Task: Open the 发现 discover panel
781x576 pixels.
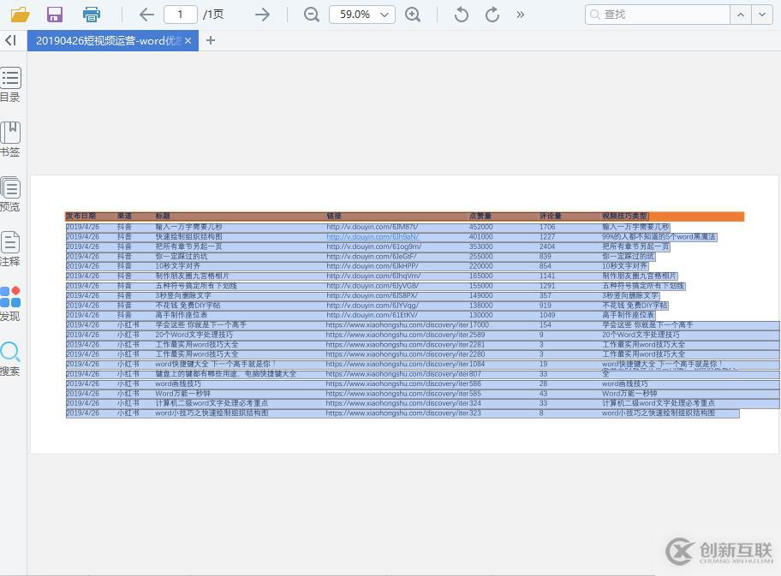Action: pos(10,304)
